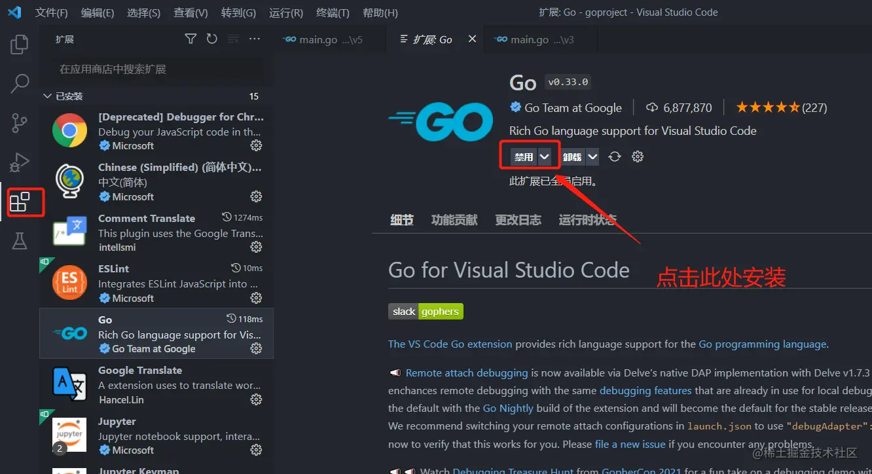This screenshot has width=872, height=474.
Task: Open gear settings for Comment Translate
Action: pyautogui.click(x=257, y=247)
